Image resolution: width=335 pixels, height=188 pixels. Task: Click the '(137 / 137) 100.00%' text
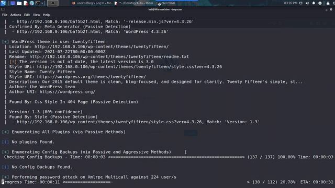coord(271,157)
